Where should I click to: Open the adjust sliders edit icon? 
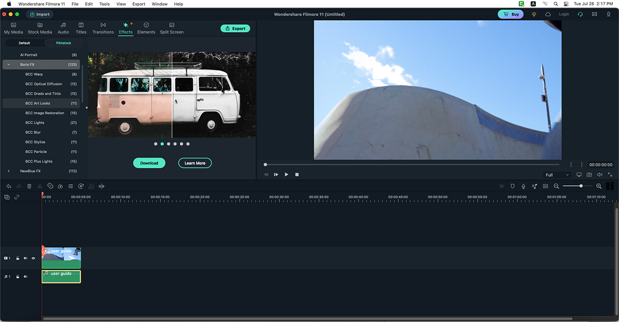pyautogui.click(x=71, y=186)
